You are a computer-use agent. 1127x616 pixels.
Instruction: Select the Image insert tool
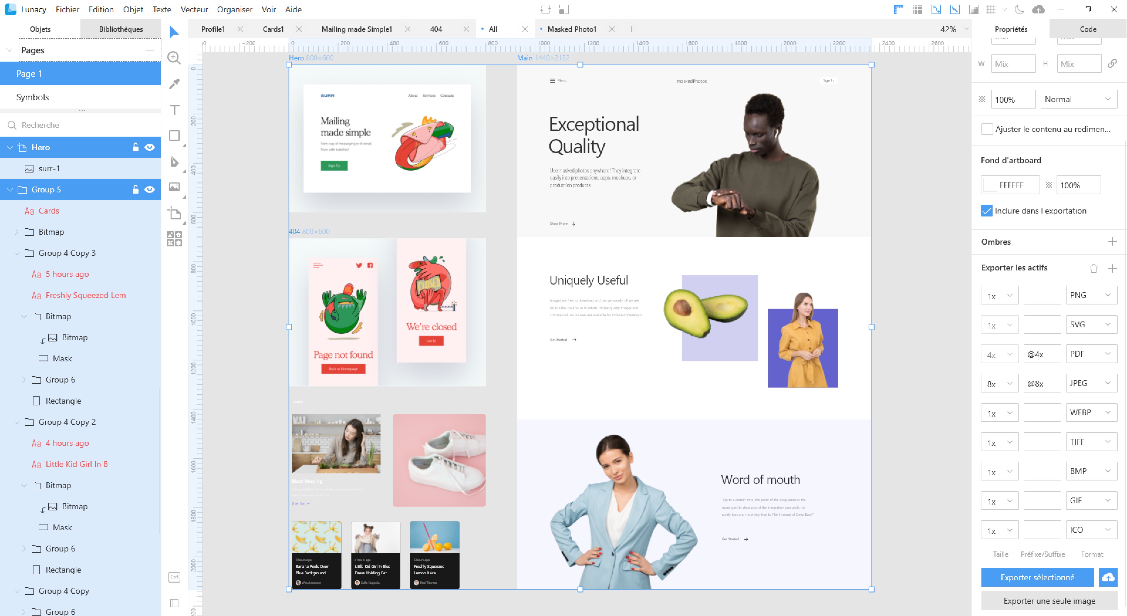coord(174,187)
